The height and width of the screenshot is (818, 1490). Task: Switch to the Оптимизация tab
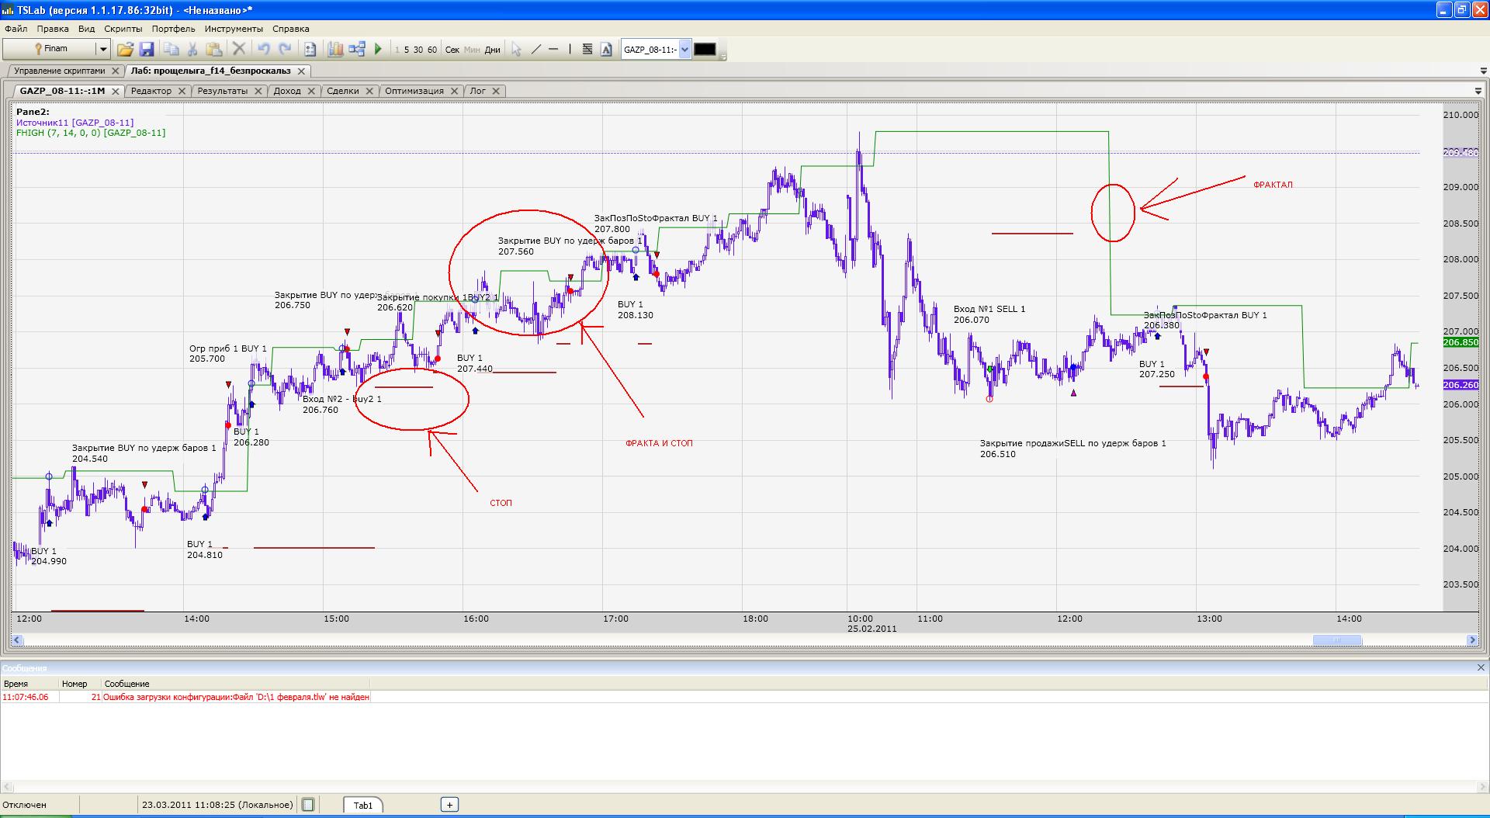click(414, 91)
